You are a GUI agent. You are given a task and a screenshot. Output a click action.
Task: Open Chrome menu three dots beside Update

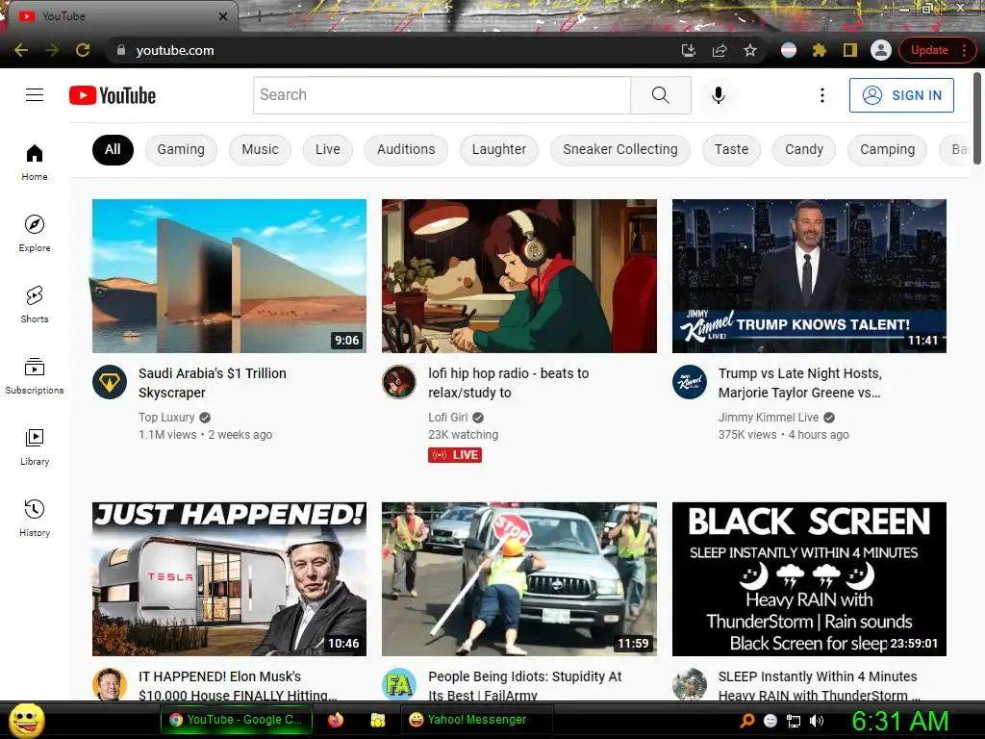(964, 50)
